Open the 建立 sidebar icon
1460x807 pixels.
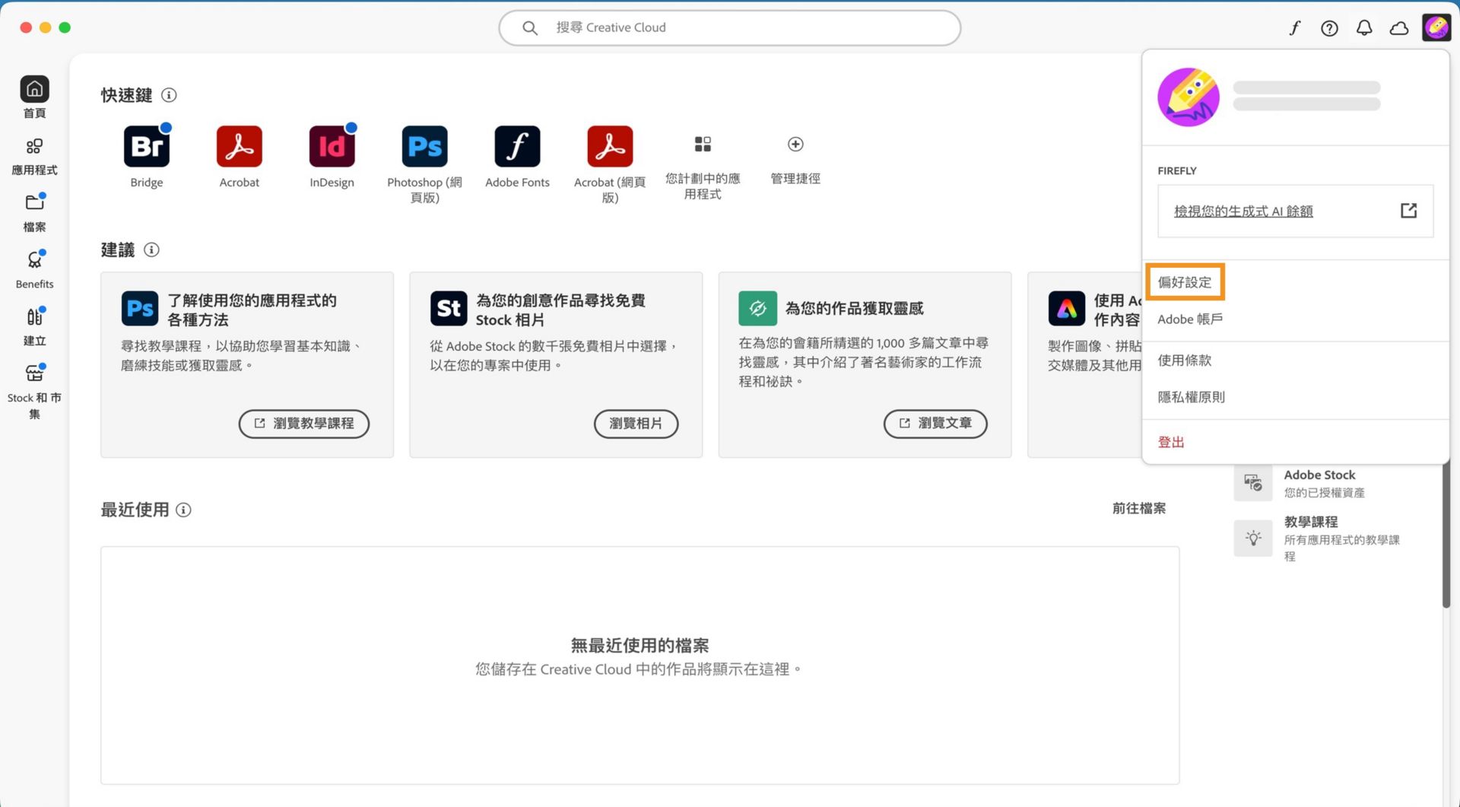[x=34, y=324]
